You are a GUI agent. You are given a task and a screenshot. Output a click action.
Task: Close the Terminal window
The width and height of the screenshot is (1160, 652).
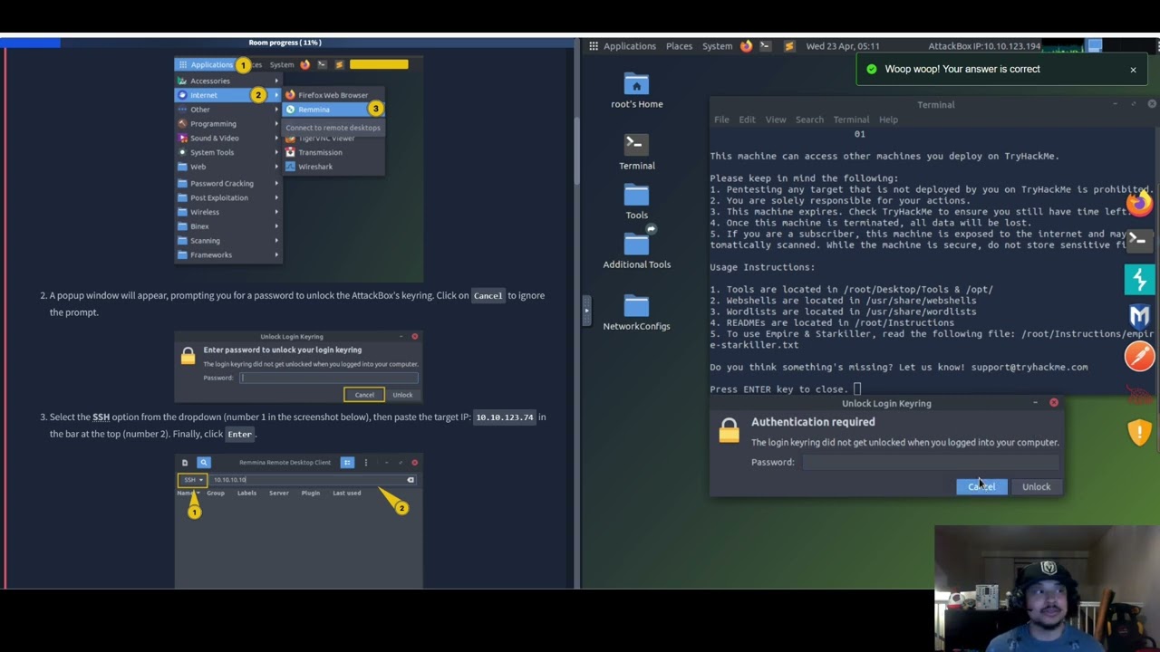(x=1152, y=104)
